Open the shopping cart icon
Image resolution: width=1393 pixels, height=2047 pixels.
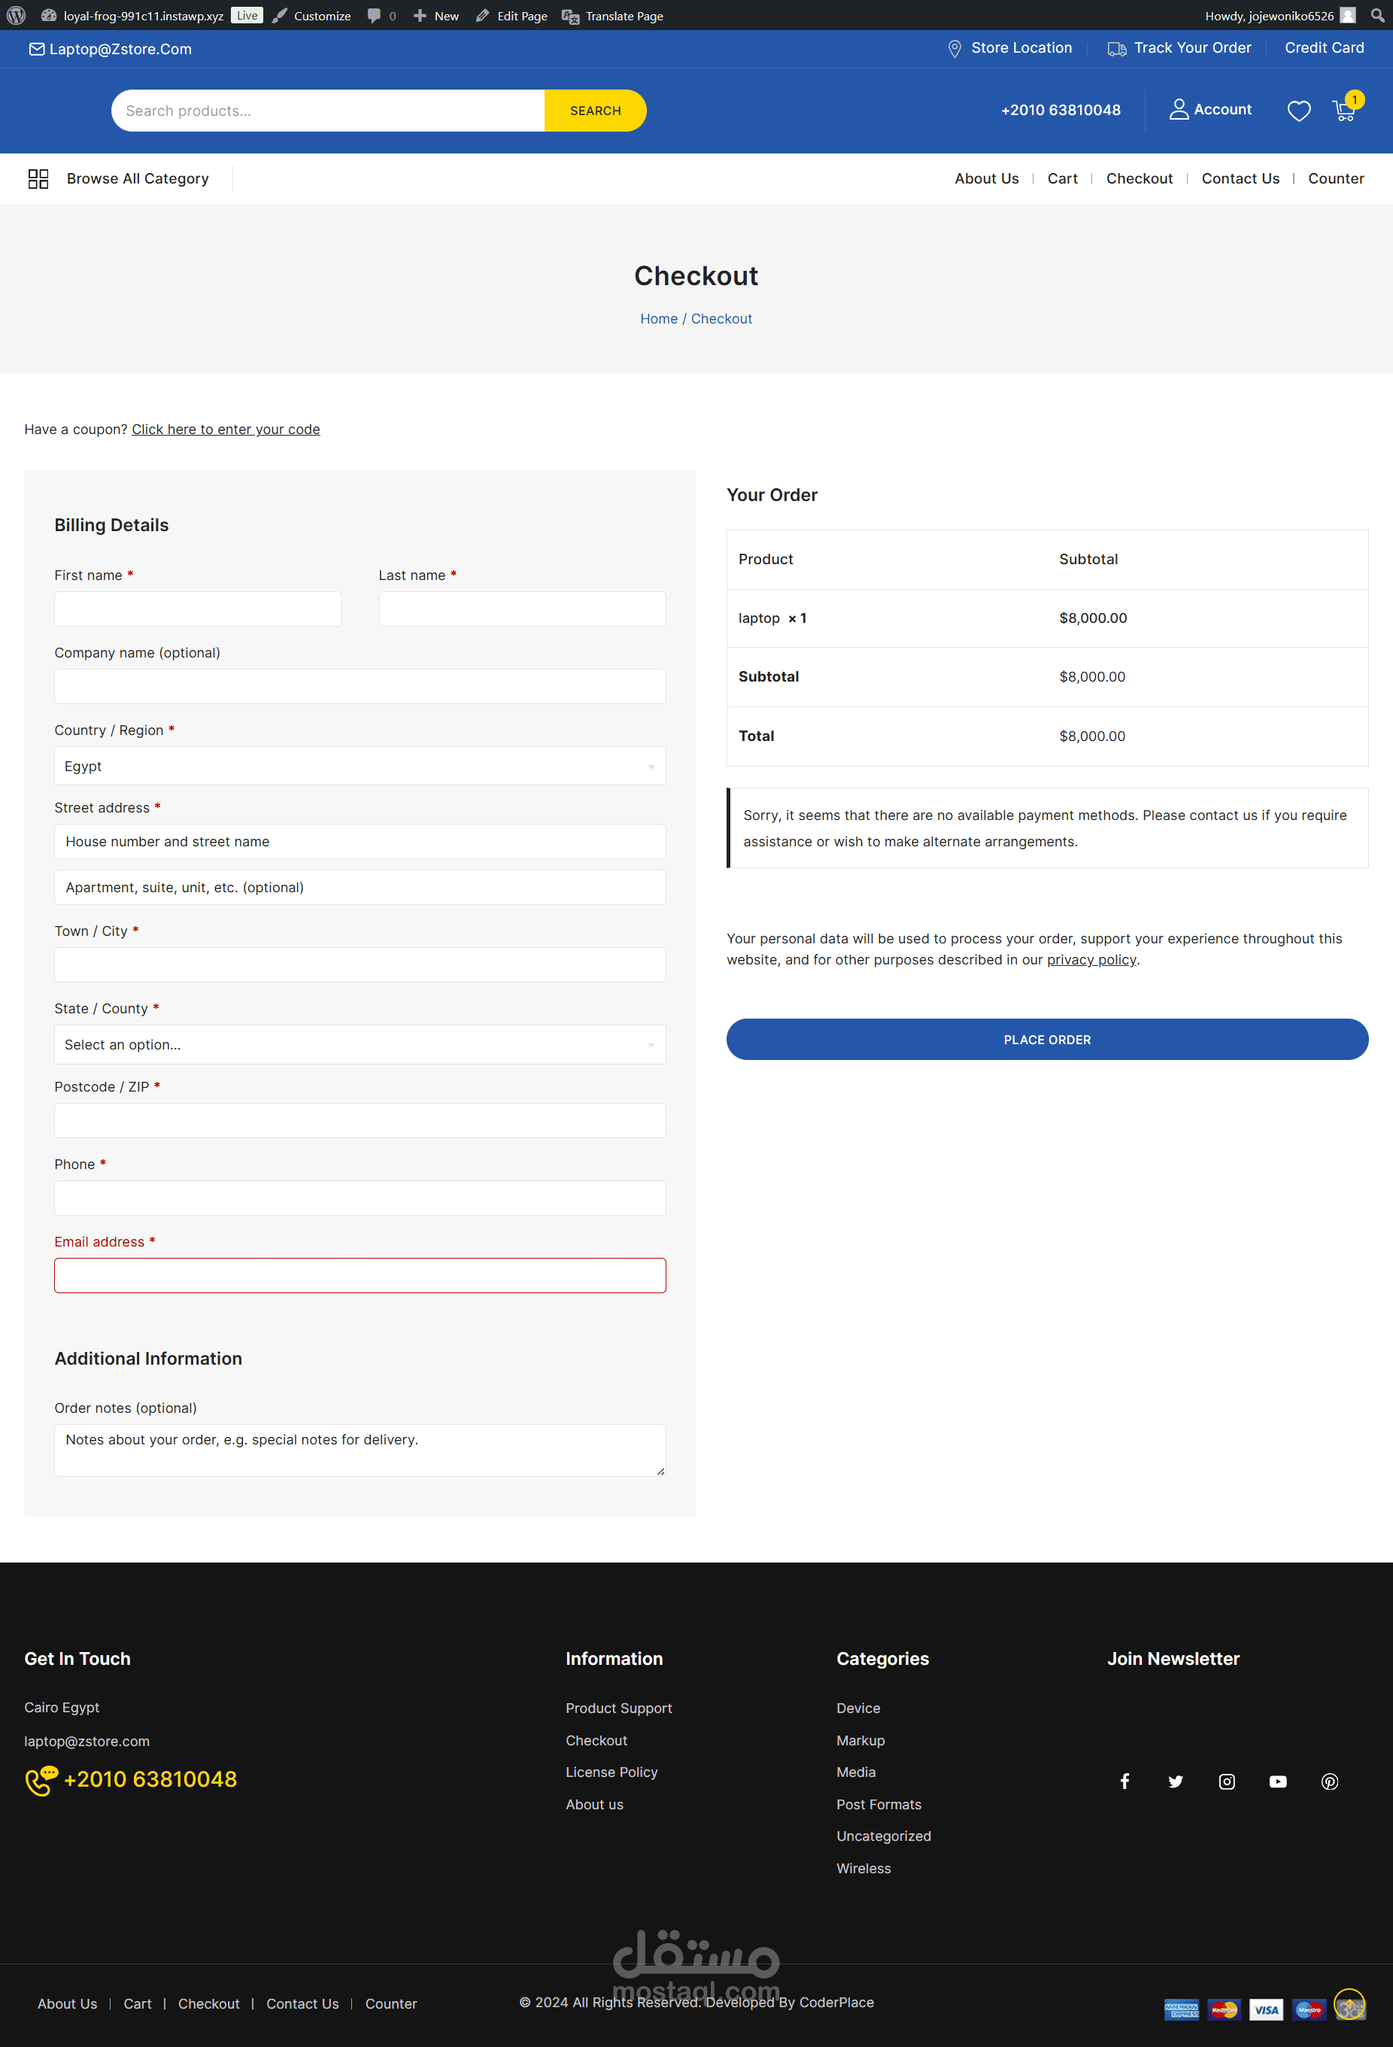pos(1345,110)
